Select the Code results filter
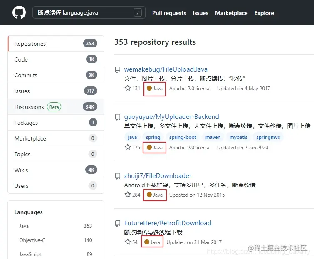This screenshot has height=259, width=314. [x=56, y=59]
